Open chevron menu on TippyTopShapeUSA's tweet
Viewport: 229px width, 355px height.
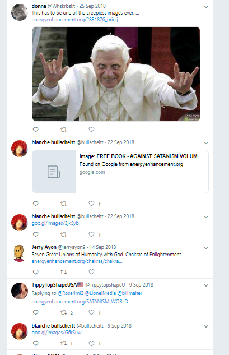coord(206,285)
